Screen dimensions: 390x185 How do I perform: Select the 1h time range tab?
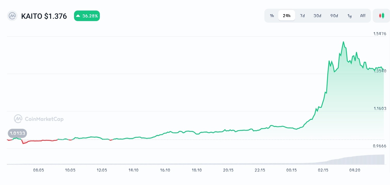click(x=272, y=16)
